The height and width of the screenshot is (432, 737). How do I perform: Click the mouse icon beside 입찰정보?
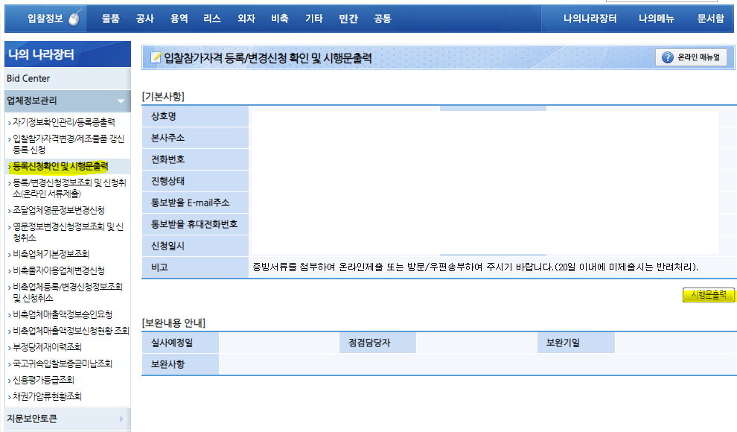(x=74, y=19)
